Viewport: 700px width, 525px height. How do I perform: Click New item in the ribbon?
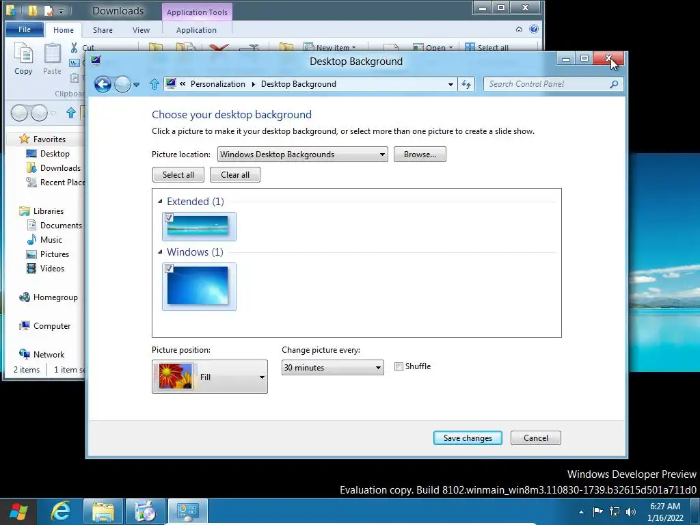(x=330, y=47)
